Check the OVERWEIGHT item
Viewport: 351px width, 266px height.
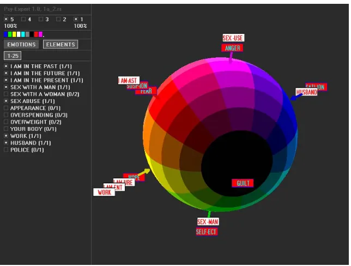pyautogui.click(x=7, y=122)
